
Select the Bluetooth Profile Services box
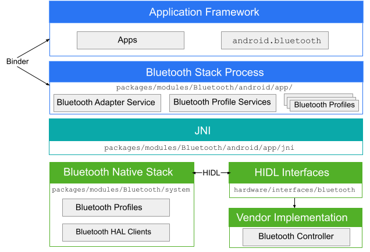(x=222, y=103)
